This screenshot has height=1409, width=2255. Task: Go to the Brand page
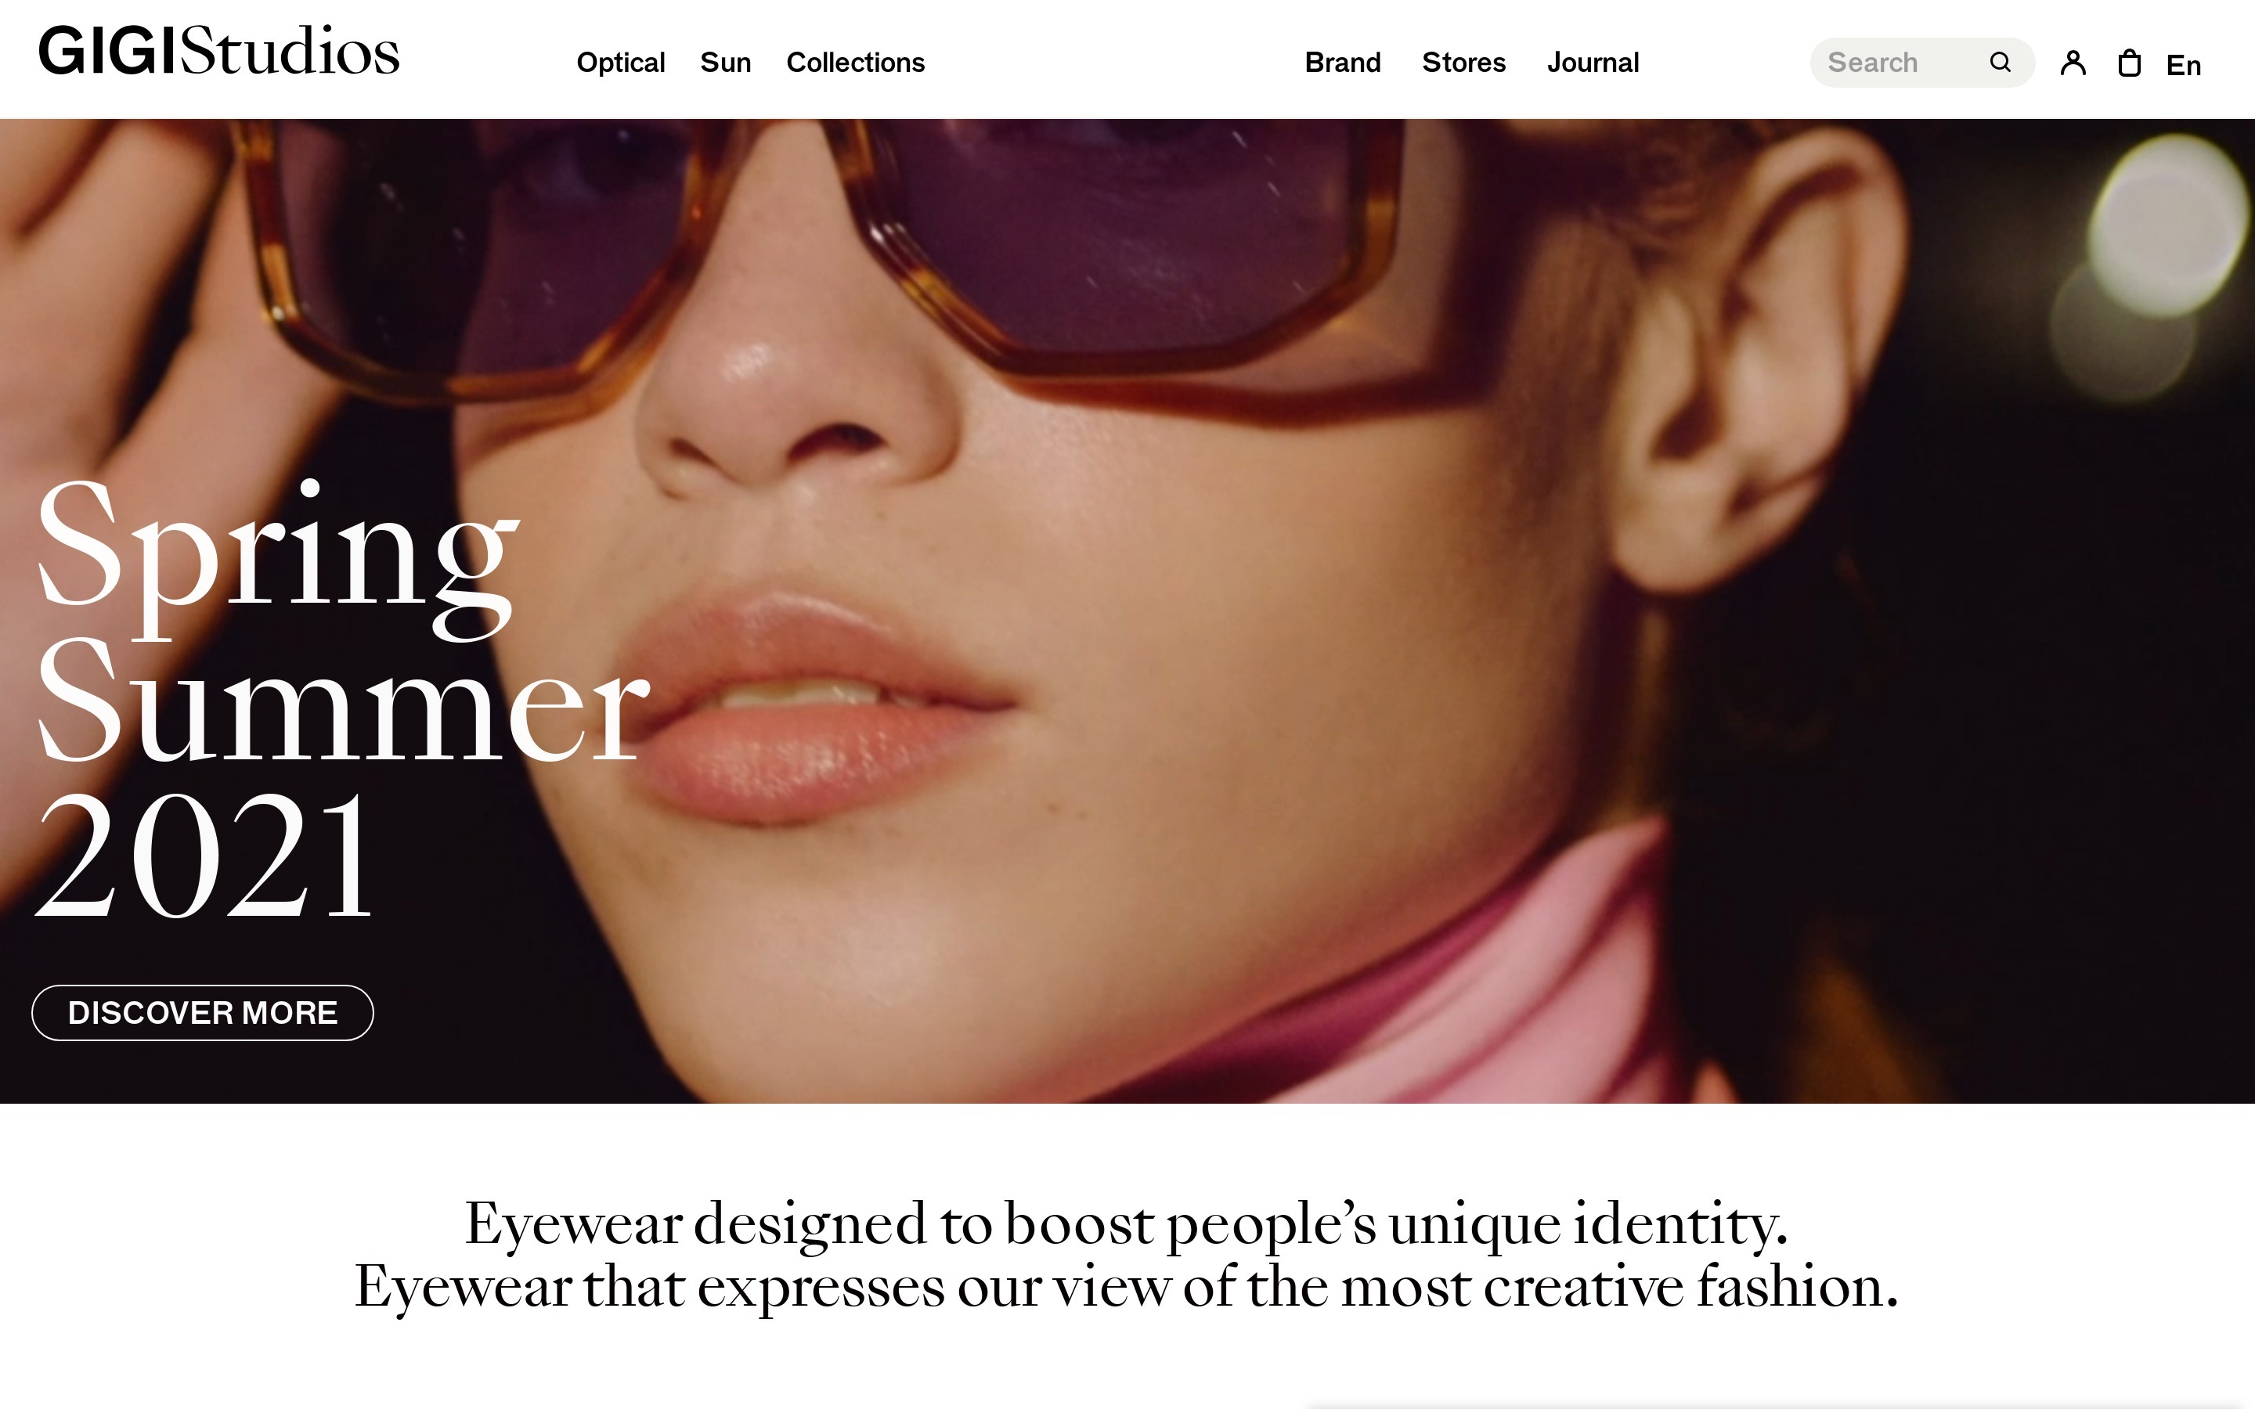click(x=1343, y=63)
